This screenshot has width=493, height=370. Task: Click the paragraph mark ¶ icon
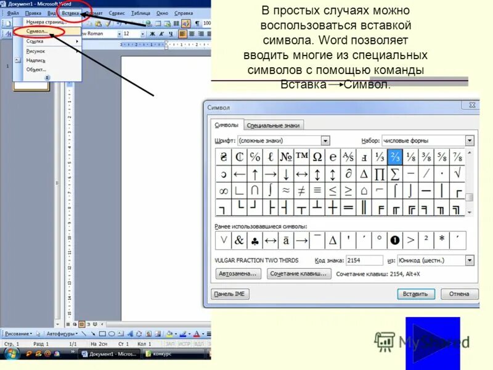point(197,23)
